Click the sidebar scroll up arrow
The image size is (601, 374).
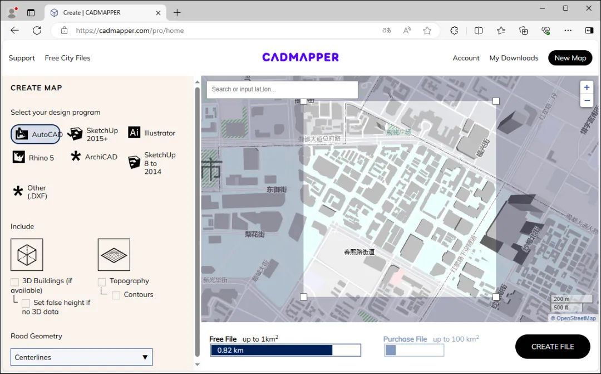coord(198,82)
